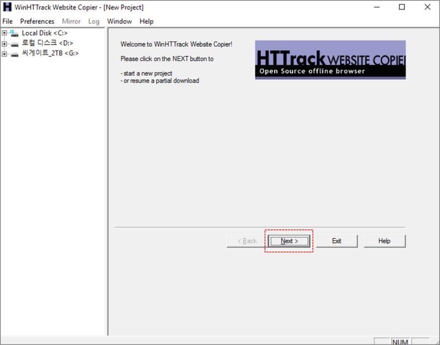Click the Exit button
This screenshot has width=440, height=345.
click(x=337, y=241)
